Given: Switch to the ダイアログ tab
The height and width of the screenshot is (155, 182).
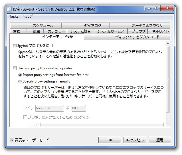Looking at the screenshot, I should click(x=85, y=25).
